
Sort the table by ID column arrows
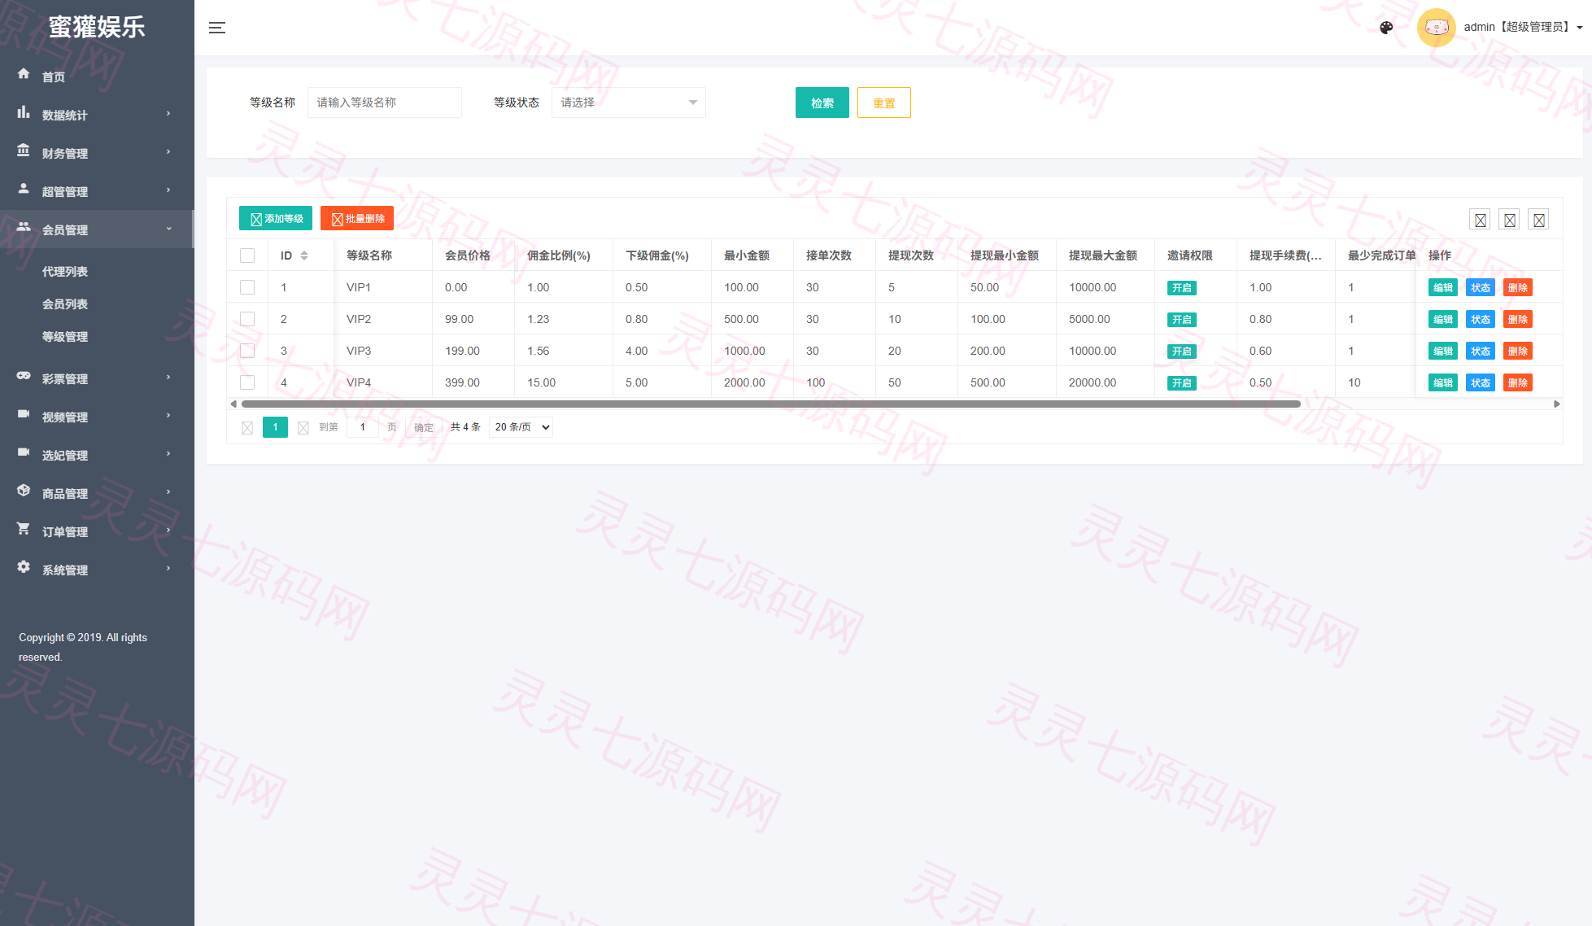point(304,256)
